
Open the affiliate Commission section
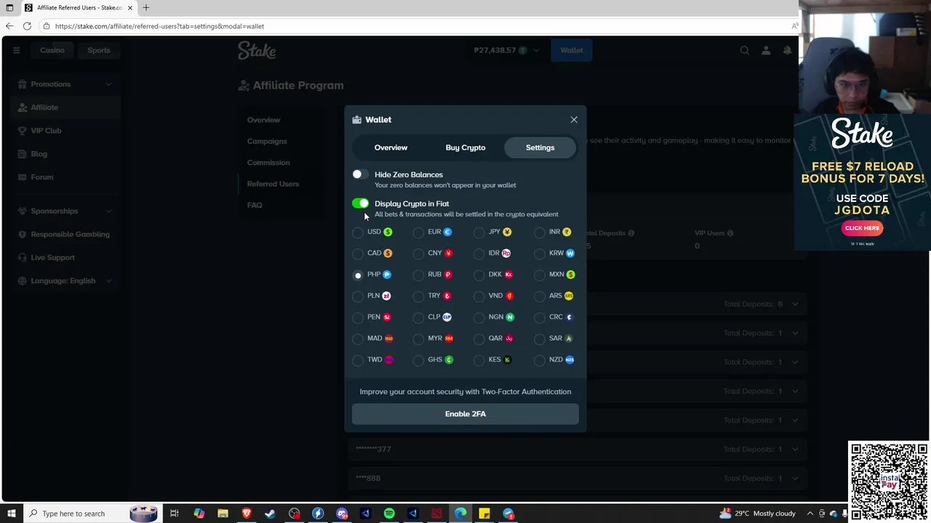point(268,163)
